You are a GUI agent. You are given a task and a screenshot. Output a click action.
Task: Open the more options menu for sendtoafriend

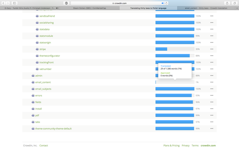pos(212,16)
